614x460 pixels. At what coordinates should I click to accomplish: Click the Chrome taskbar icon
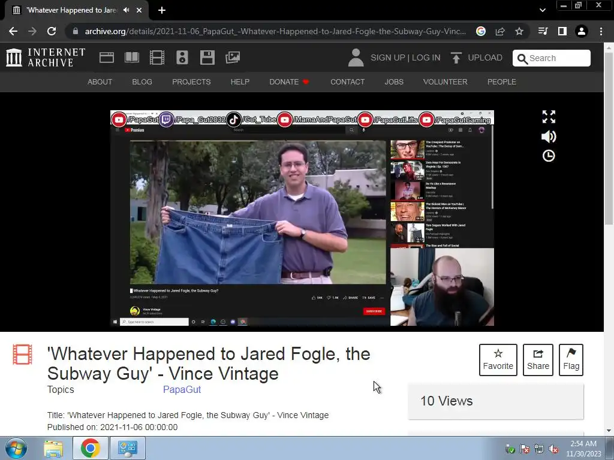click(90, 448)
